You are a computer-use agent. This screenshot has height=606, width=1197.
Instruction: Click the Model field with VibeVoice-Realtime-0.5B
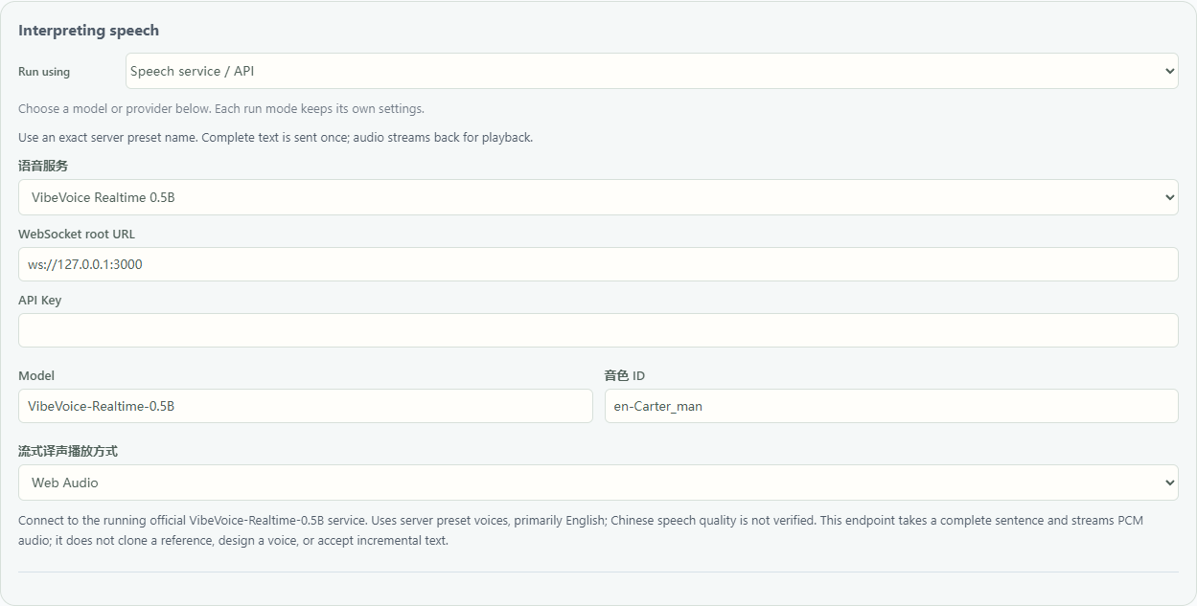306,406
